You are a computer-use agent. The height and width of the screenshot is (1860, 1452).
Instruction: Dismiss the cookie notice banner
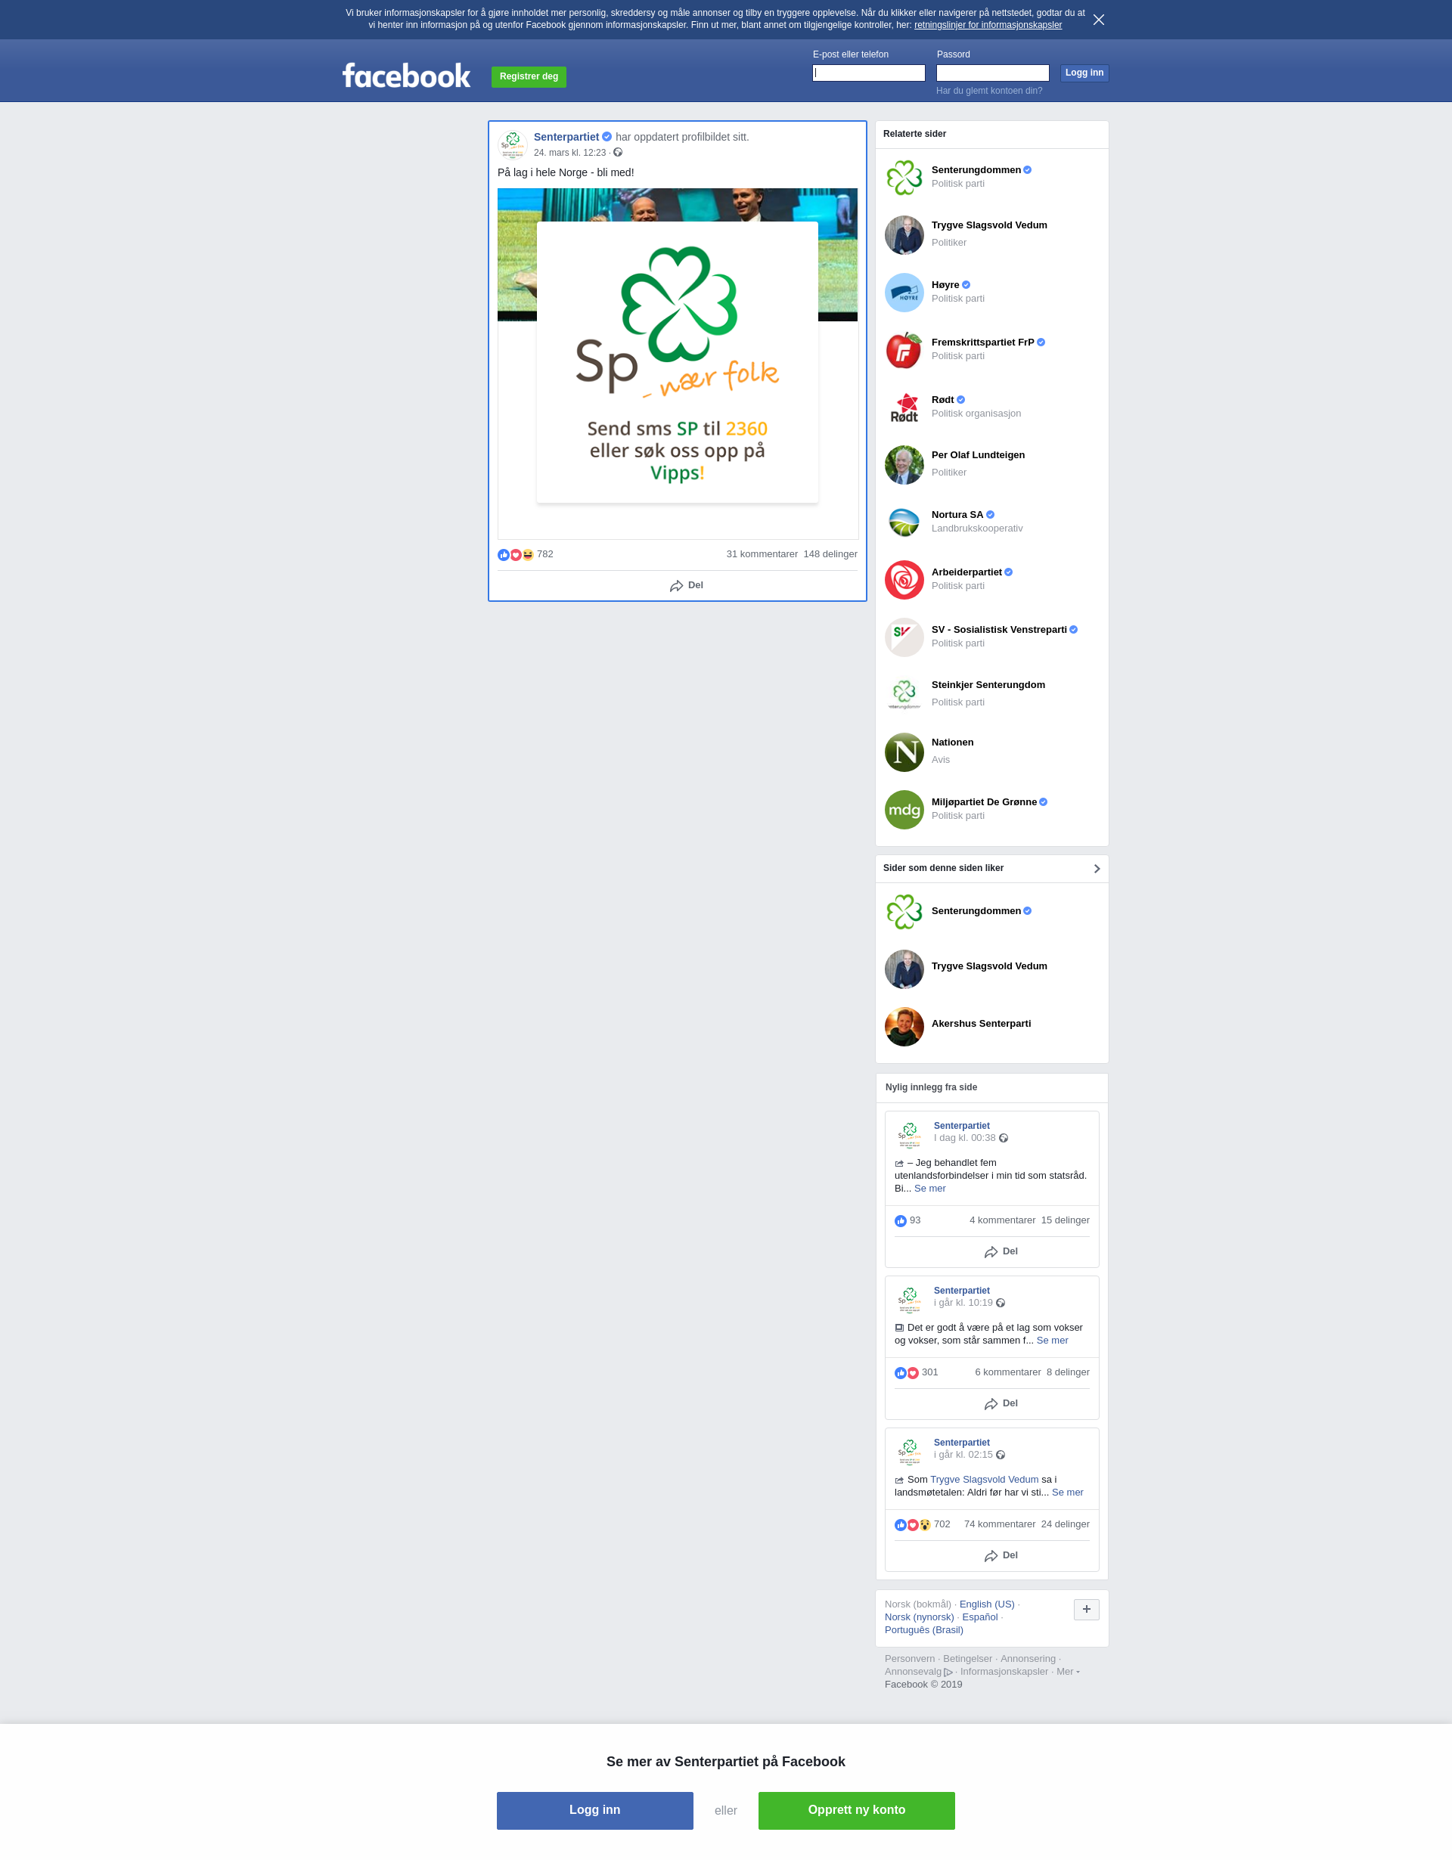(1099, 20)
